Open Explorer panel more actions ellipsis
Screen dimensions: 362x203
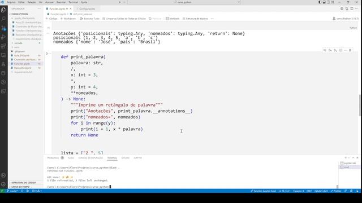click(x=39, y=9)
